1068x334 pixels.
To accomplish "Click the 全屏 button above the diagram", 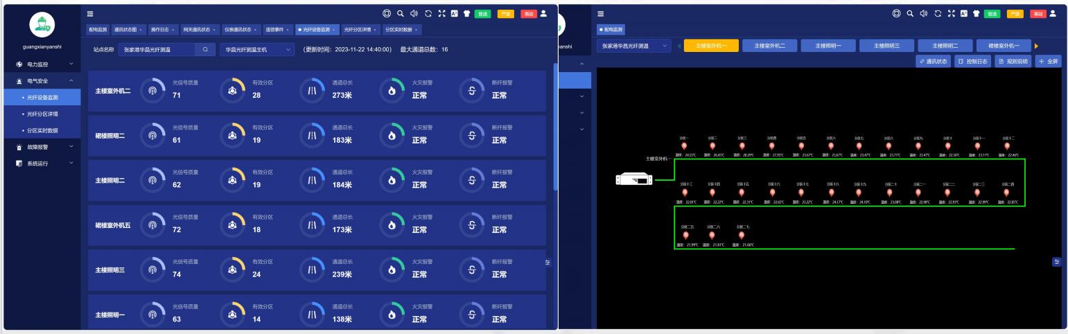I will pyautogui.click(x=1048, y=61).
